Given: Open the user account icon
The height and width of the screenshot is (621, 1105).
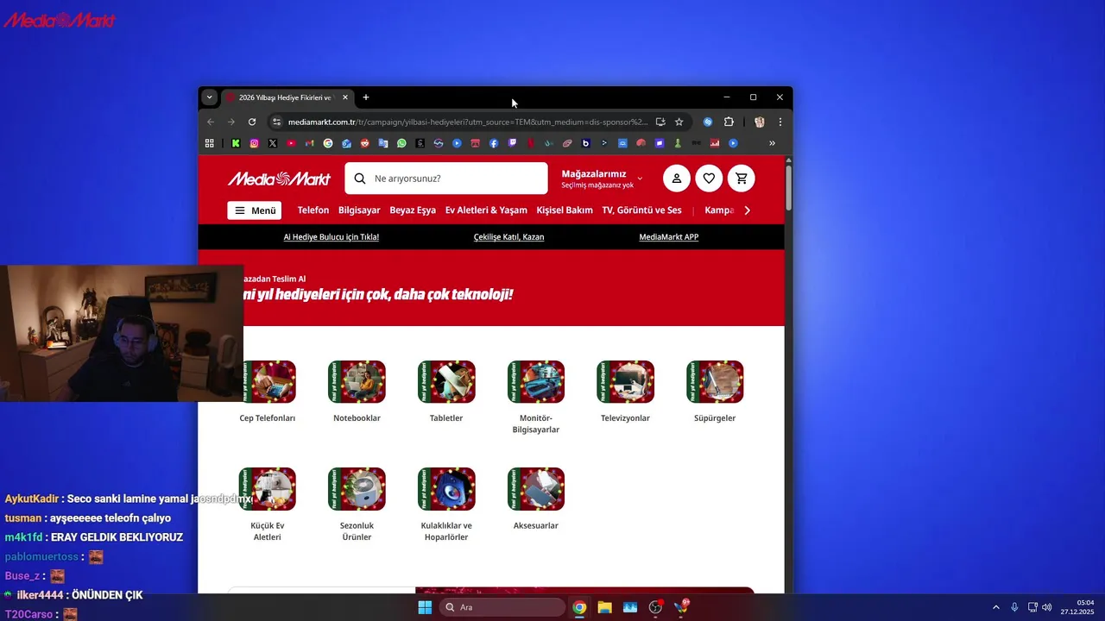Looking at the screenshot, I should (x=677, y=179).
